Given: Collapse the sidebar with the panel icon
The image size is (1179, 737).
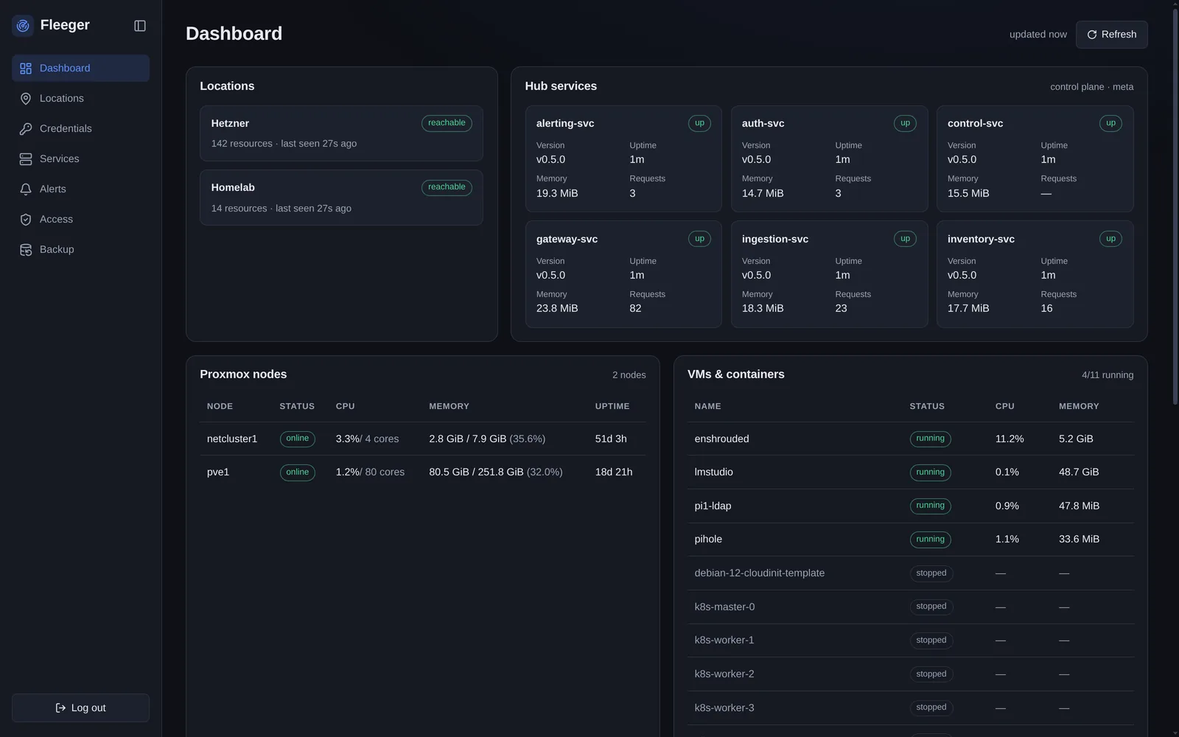Looking at the screenshot, I should [140, 26].
